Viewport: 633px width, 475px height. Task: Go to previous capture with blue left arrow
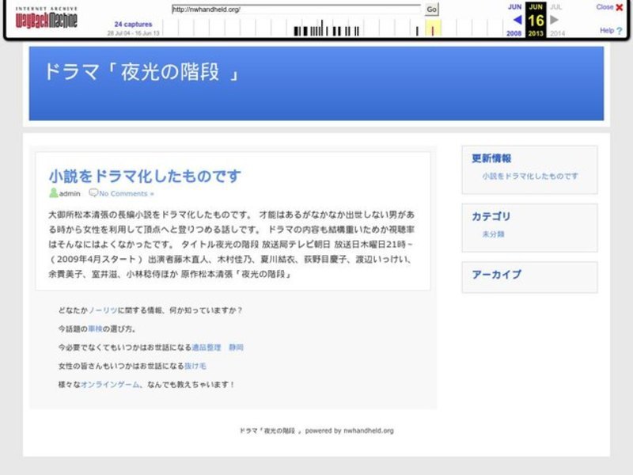517,19
